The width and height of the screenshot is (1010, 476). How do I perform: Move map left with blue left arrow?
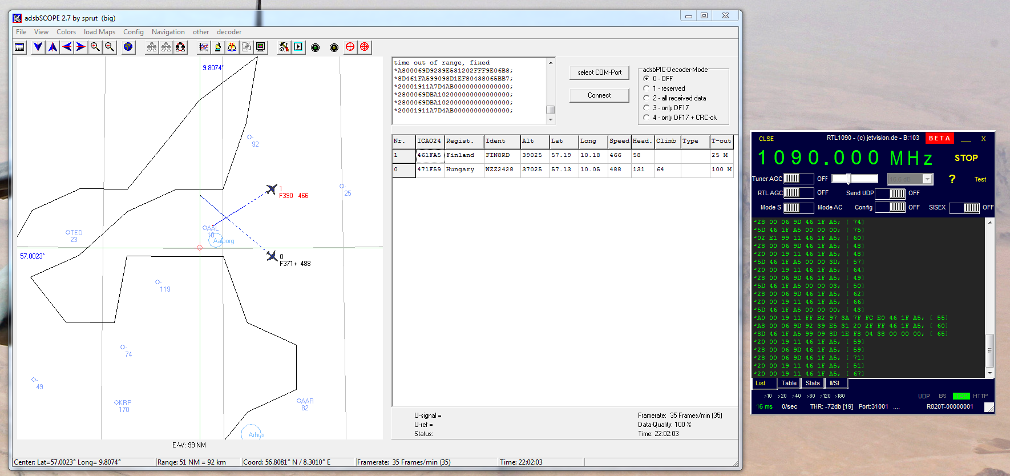click(x=67, y=47)
